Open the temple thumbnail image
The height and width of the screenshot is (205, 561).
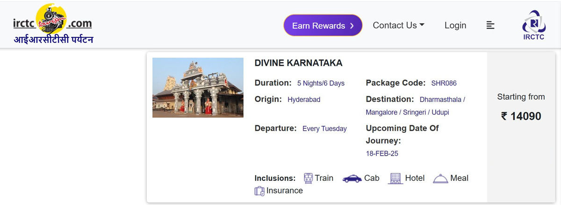point(198,88)
